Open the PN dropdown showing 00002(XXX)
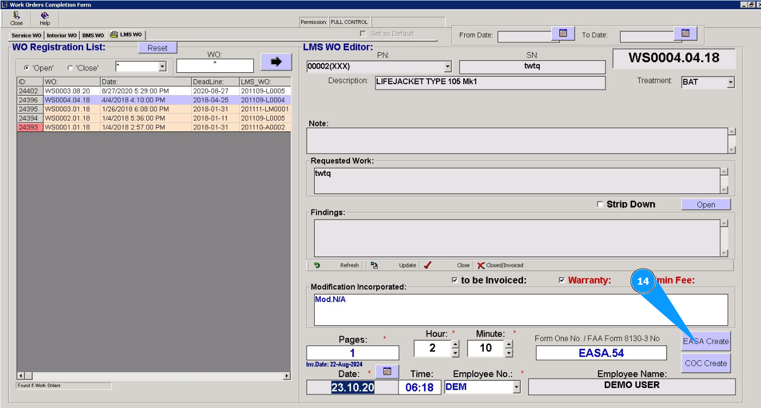Viewport: 761px width, 408px height. coord(448,67)
